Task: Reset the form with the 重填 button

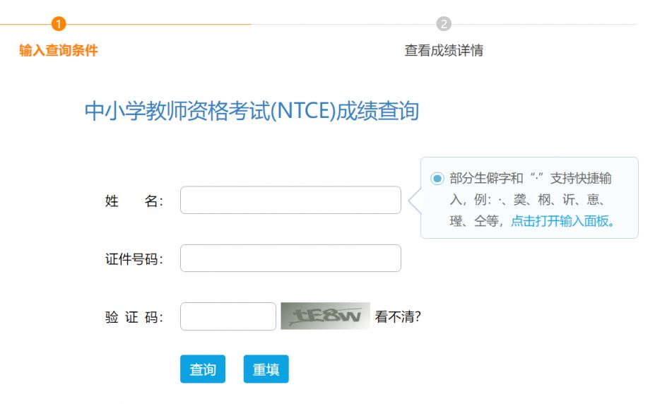Action: tap(266, 369)
